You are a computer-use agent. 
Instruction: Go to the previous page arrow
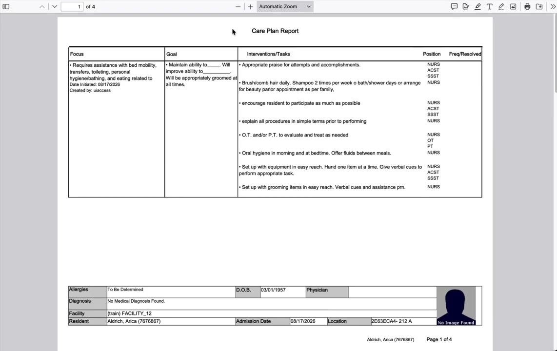42,6
